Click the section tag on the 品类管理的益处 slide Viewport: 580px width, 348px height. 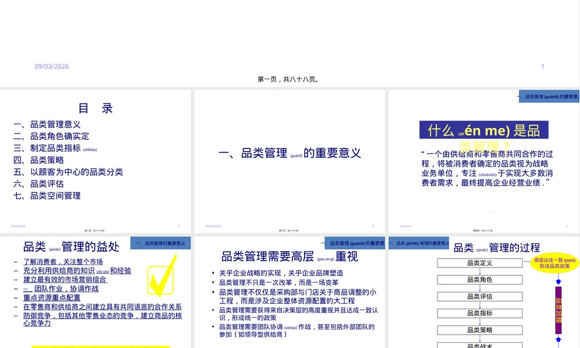[x=161, y=244]
